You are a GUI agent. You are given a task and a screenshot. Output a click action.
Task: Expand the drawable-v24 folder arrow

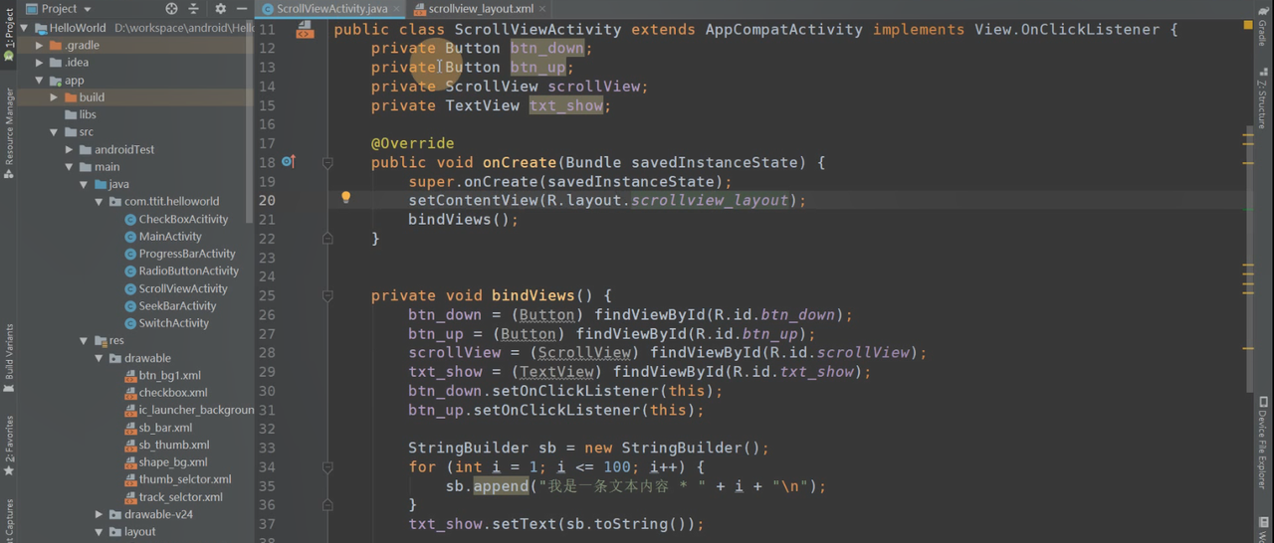(x=99, y=514)
